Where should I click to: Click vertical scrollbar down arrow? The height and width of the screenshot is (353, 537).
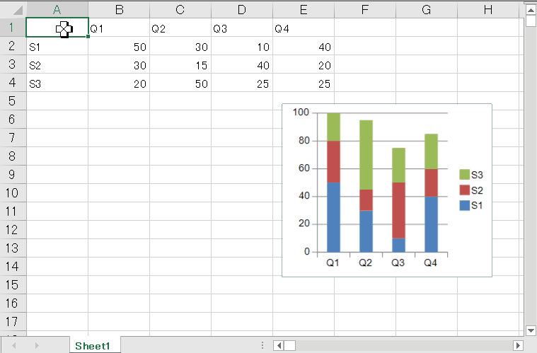pos(531,330)
